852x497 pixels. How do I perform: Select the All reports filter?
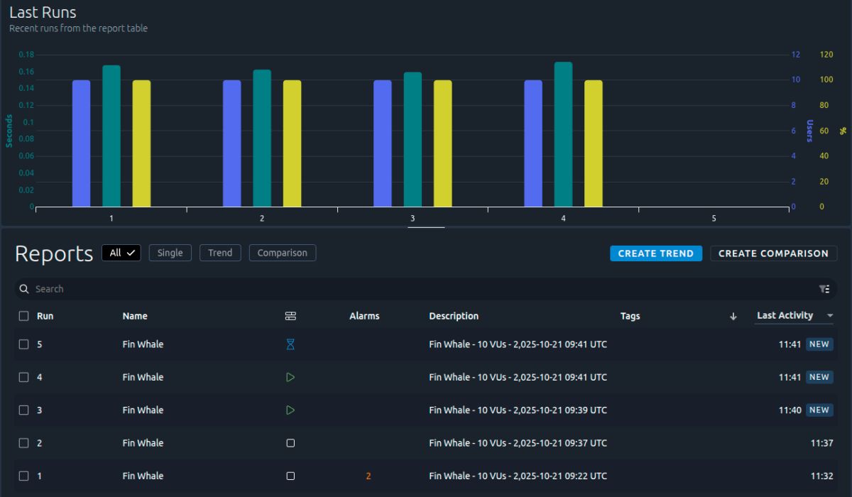[x=121, y=253]
